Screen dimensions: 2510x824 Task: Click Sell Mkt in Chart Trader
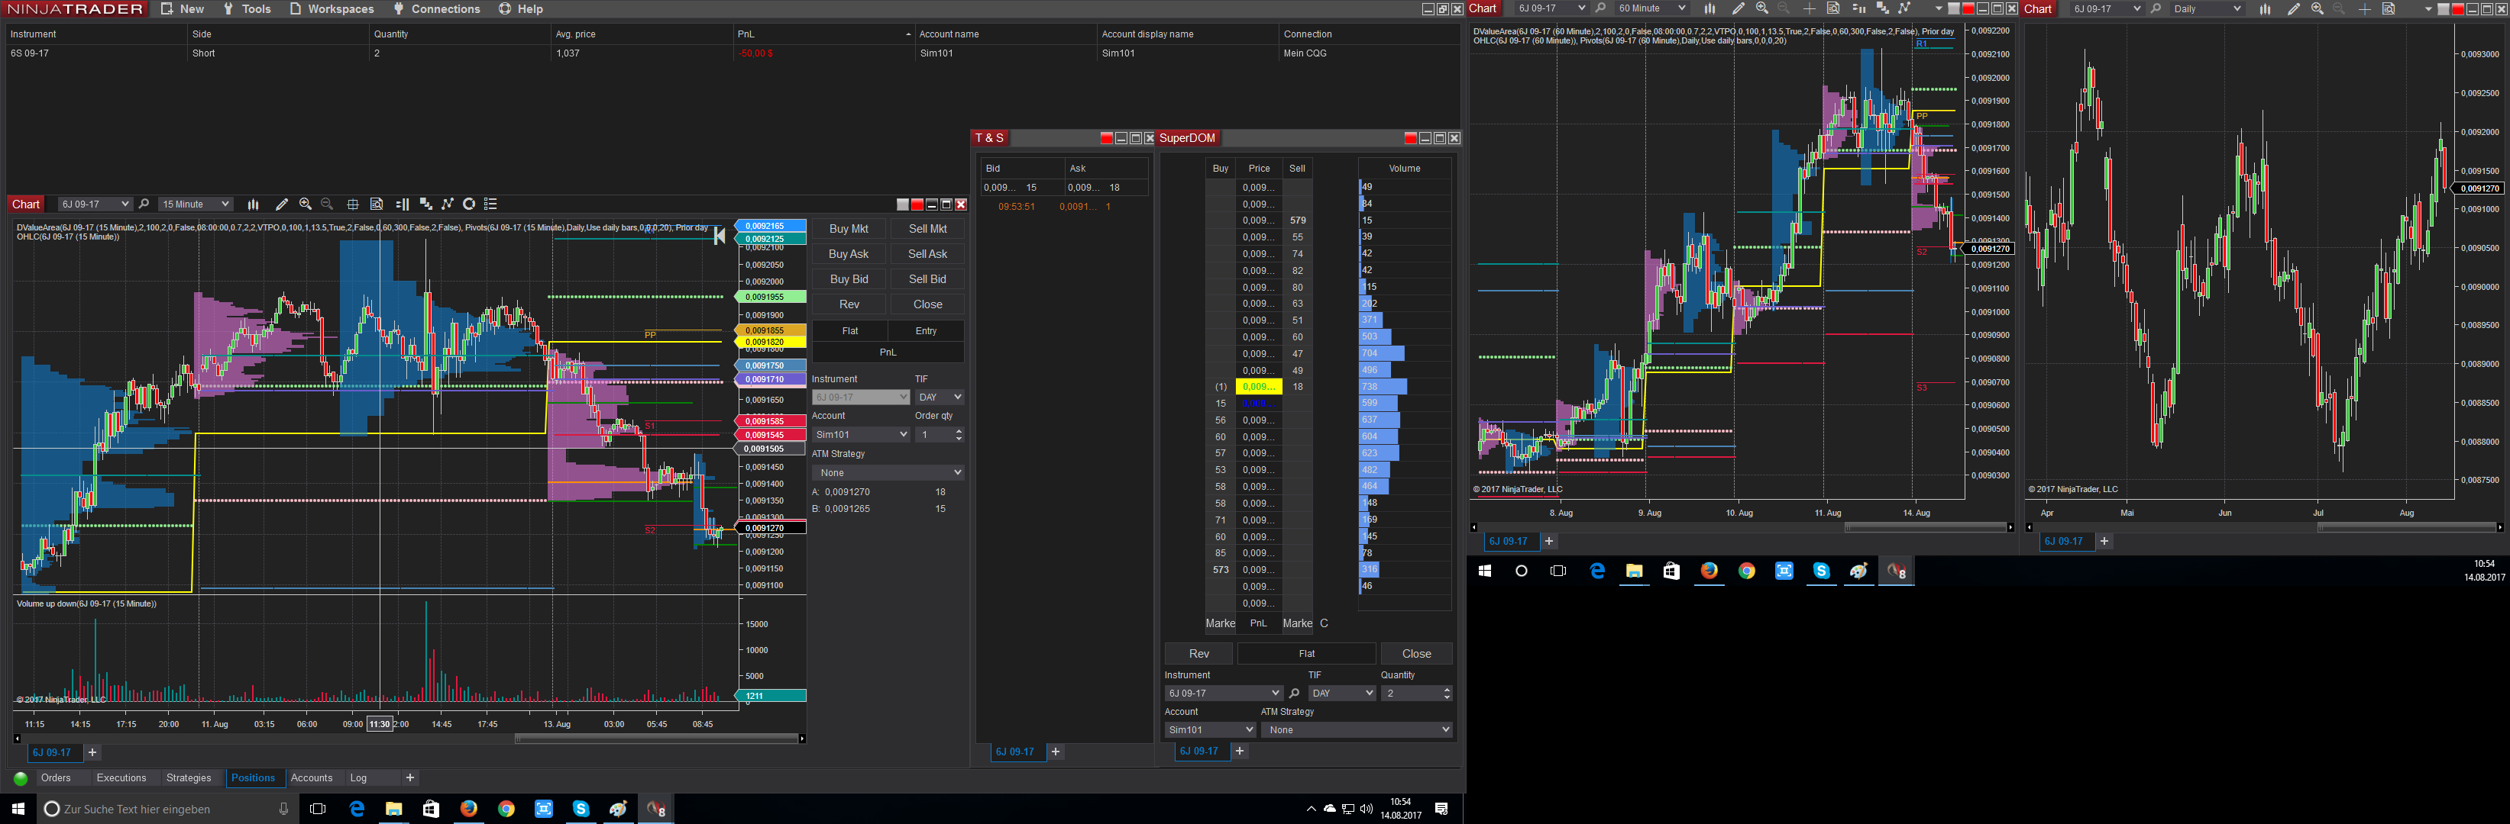point(927,229)
